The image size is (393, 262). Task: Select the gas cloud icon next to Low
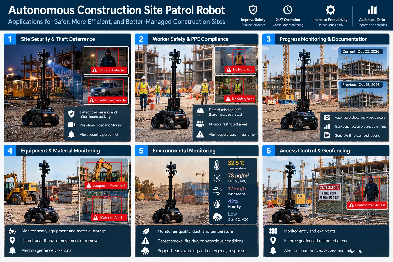click(217, 217)
